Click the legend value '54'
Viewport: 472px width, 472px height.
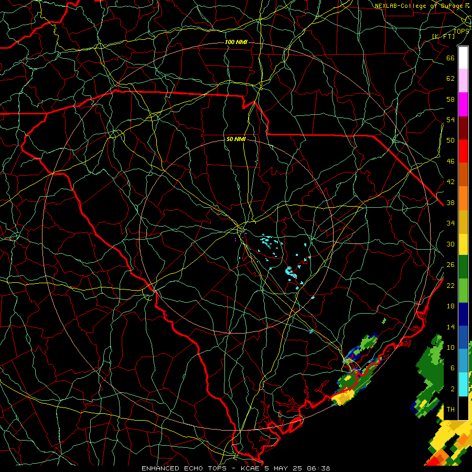click(450, 120)
